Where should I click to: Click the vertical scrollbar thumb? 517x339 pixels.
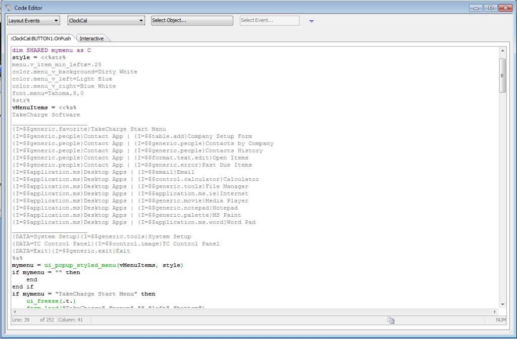click(502, 75)
